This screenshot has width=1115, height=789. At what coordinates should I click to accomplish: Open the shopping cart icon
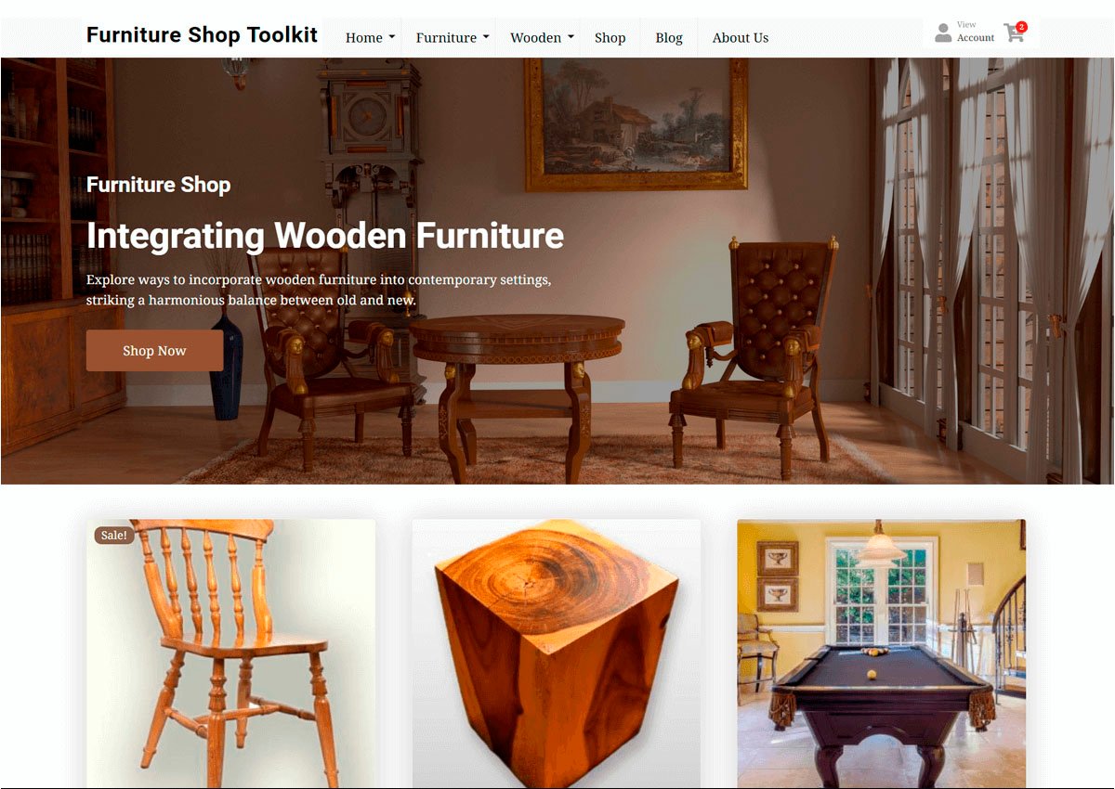(1013, 33)
